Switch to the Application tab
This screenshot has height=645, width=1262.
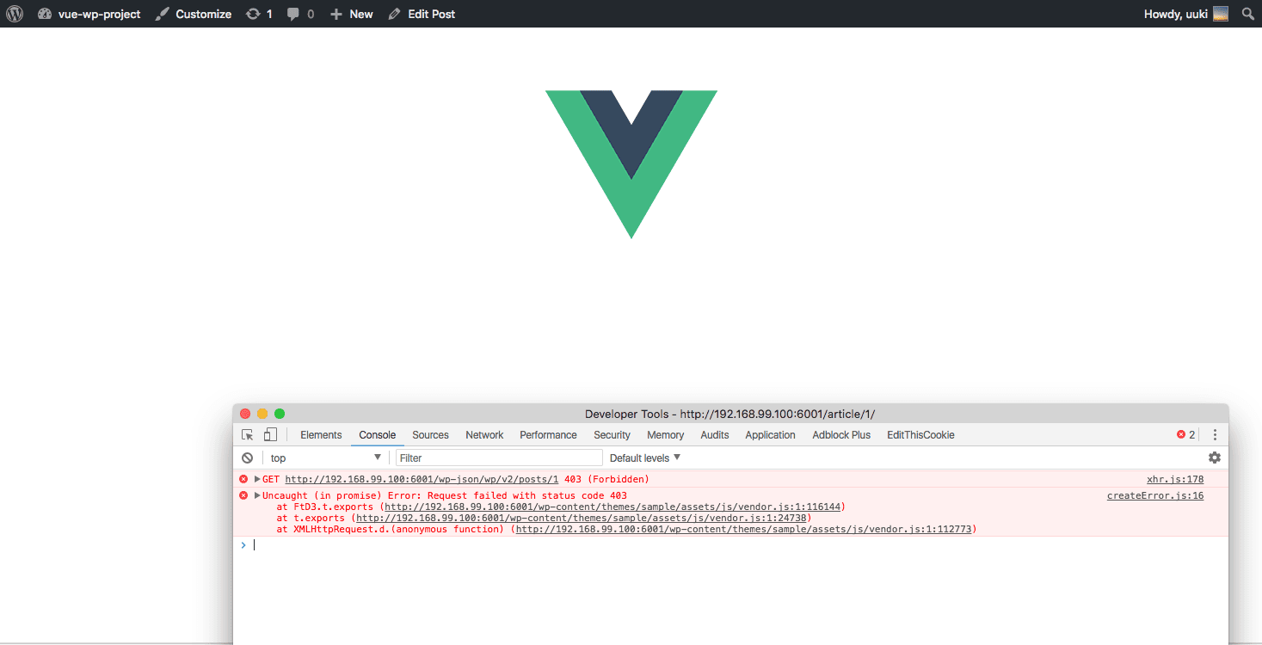point(770,435)
